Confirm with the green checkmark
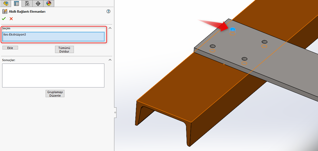Viewport: 318px width, 151px height. (x=4, y=19)
